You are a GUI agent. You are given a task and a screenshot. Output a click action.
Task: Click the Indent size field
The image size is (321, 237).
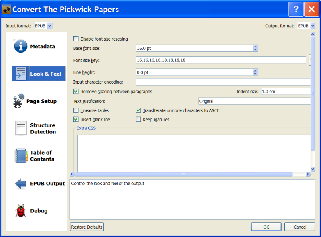(x=286, y=92)
